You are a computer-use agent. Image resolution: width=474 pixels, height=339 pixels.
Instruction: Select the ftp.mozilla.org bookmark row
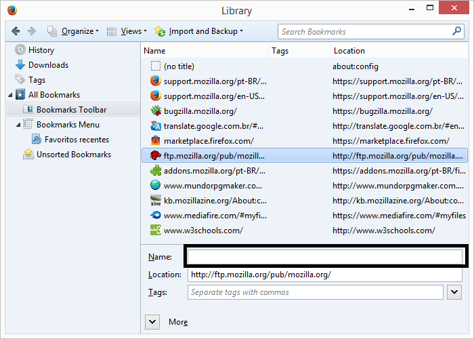tap(305, 156)
